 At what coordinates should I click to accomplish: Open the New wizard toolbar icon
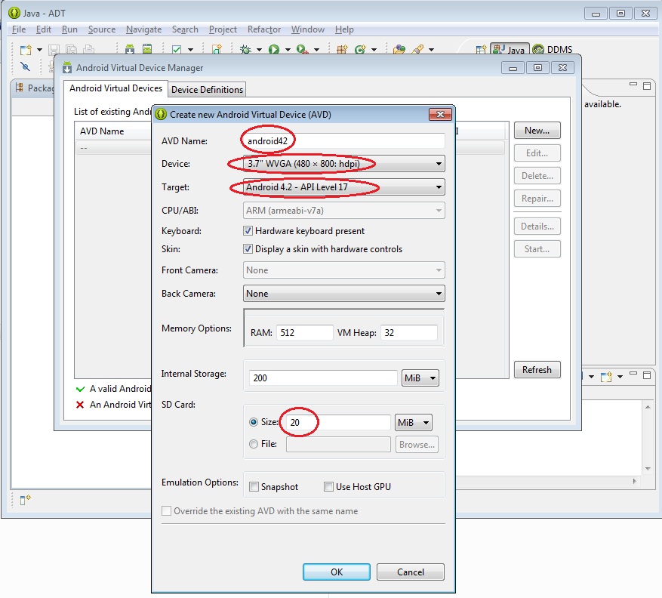tap(26, 49)
